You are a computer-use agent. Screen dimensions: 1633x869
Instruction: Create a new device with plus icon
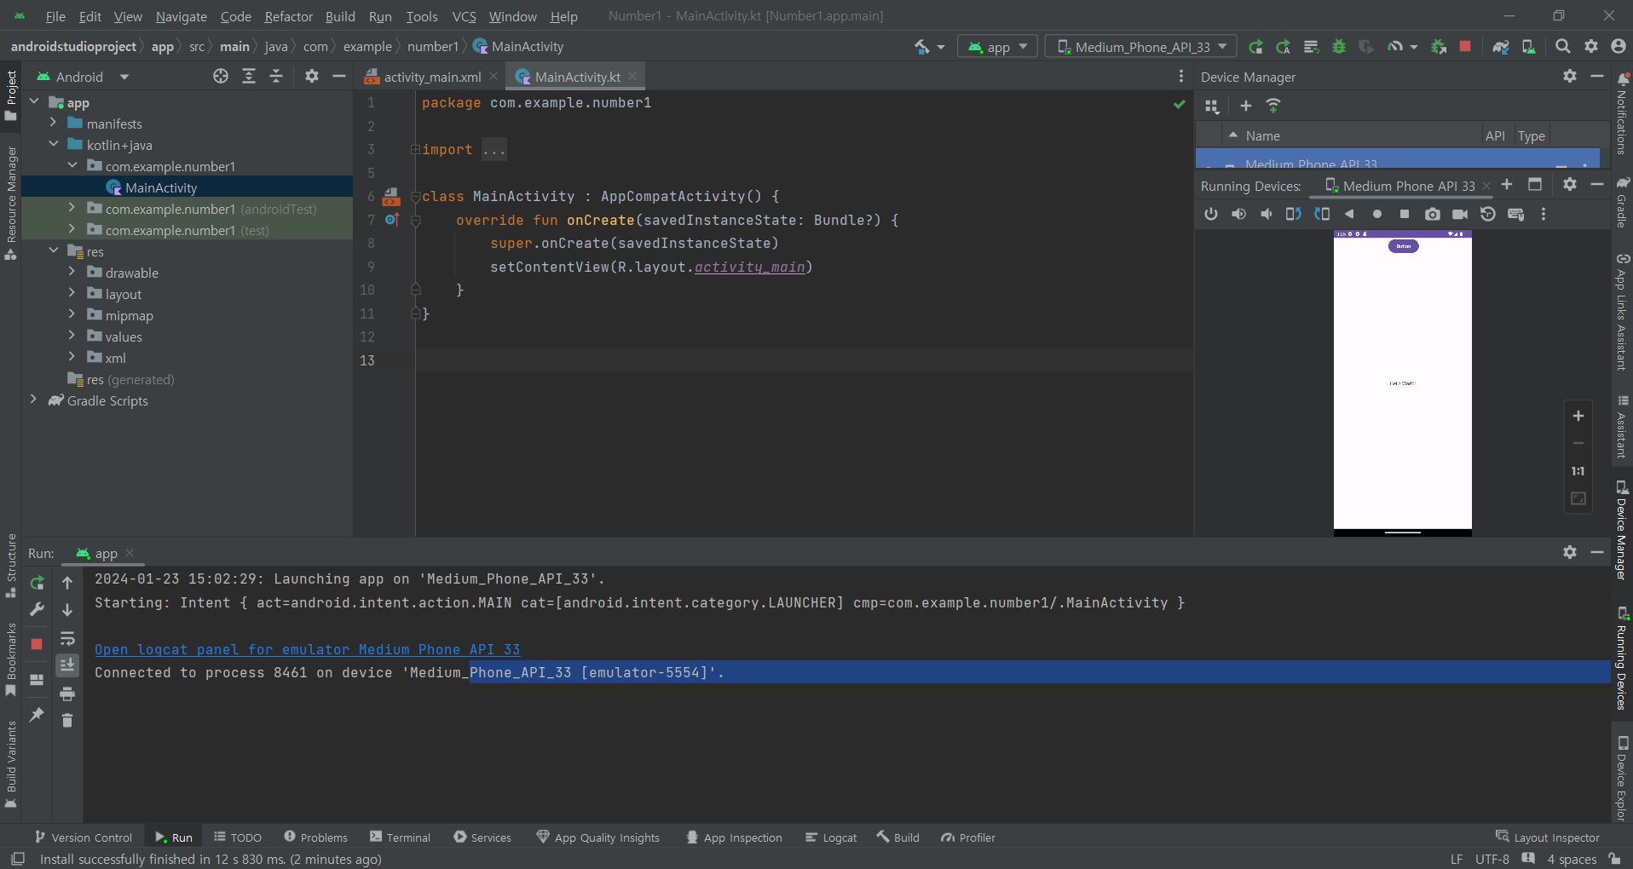(x=1245, y=106)
